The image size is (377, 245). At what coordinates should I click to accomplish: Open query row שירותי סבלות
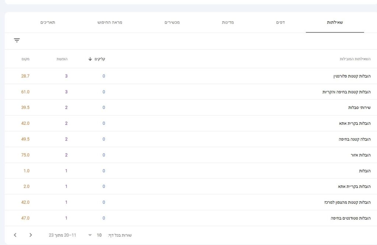tap(359, 107)
